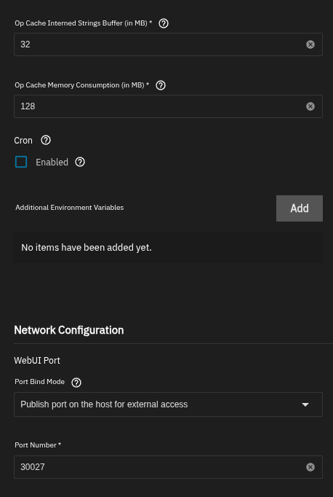
Task: Click the Network Configuration section heading
Action: point(69,330)
